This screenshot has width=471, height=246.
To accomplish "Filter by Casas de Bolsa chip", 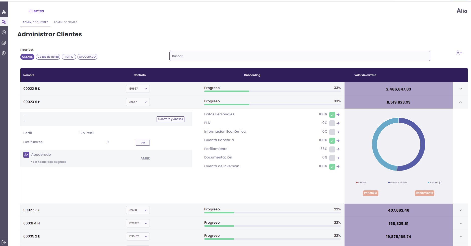I will 48,57.
